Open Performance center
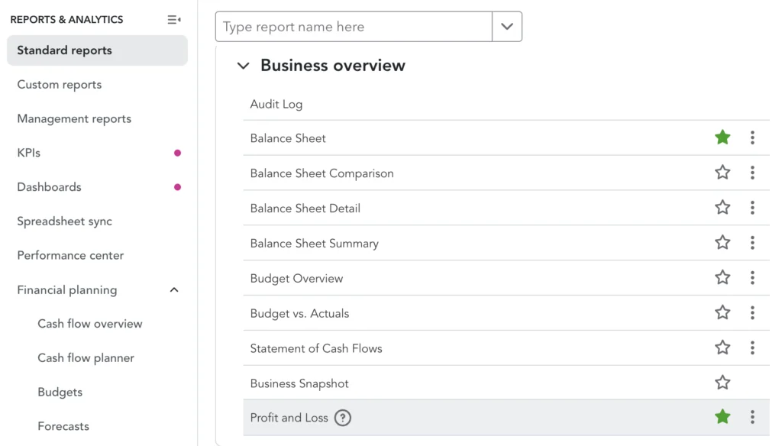This screenshot has width=782, height=446. pos(70,255)
